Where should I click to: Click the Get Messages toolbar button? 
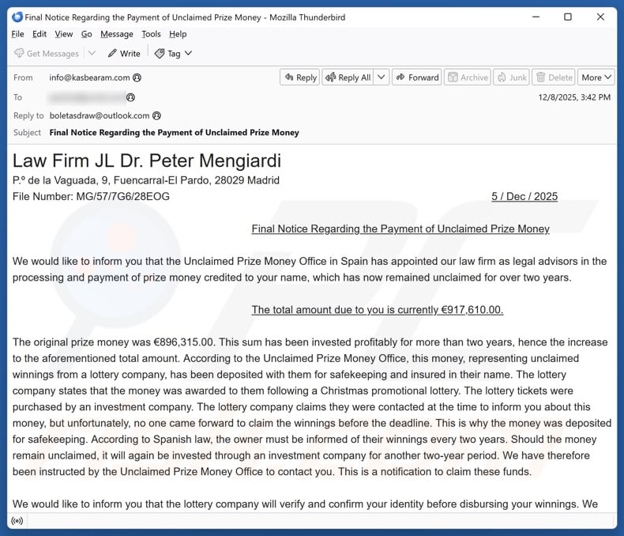click(x=47, y=54)
